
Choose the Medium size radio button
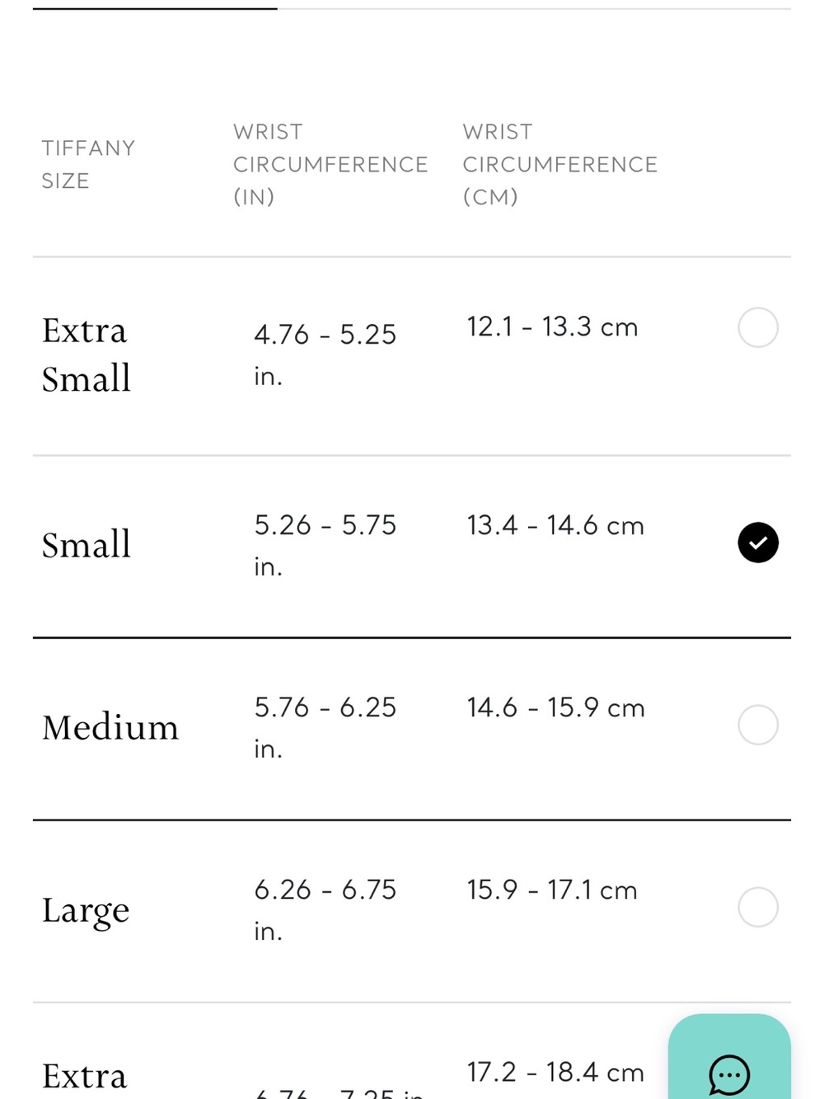pyautogui.click(x=758, y=725)
